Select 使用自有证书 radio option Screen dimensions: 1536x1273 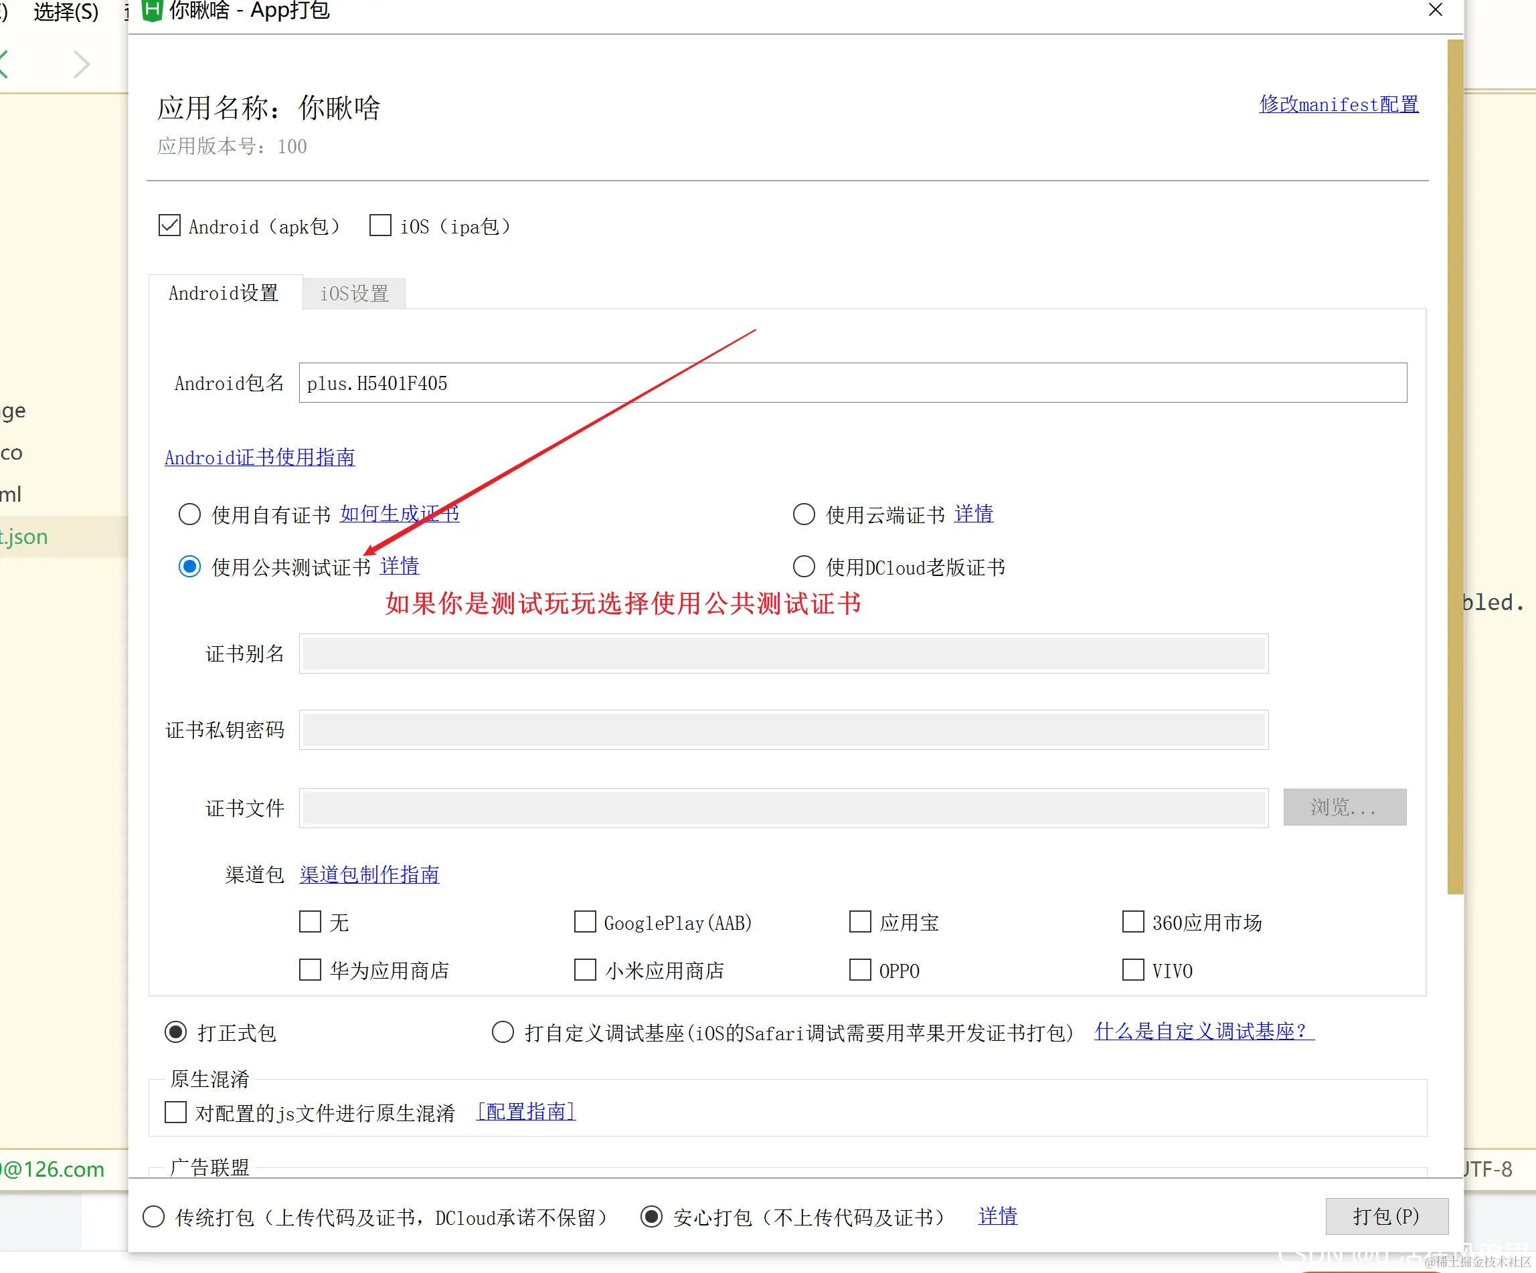[189, 514]
